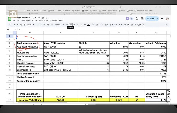Open the text color picker
Screen dimensions: 177x113
(x=88, y=25)
